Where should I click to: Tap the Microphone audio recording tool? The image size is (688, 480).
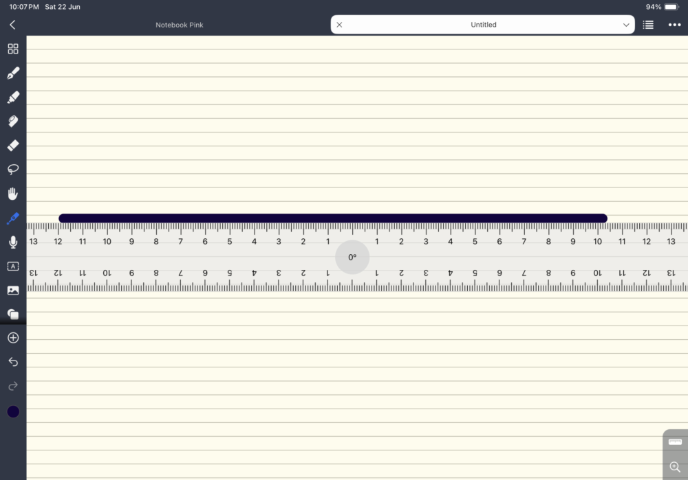[12, 242]
